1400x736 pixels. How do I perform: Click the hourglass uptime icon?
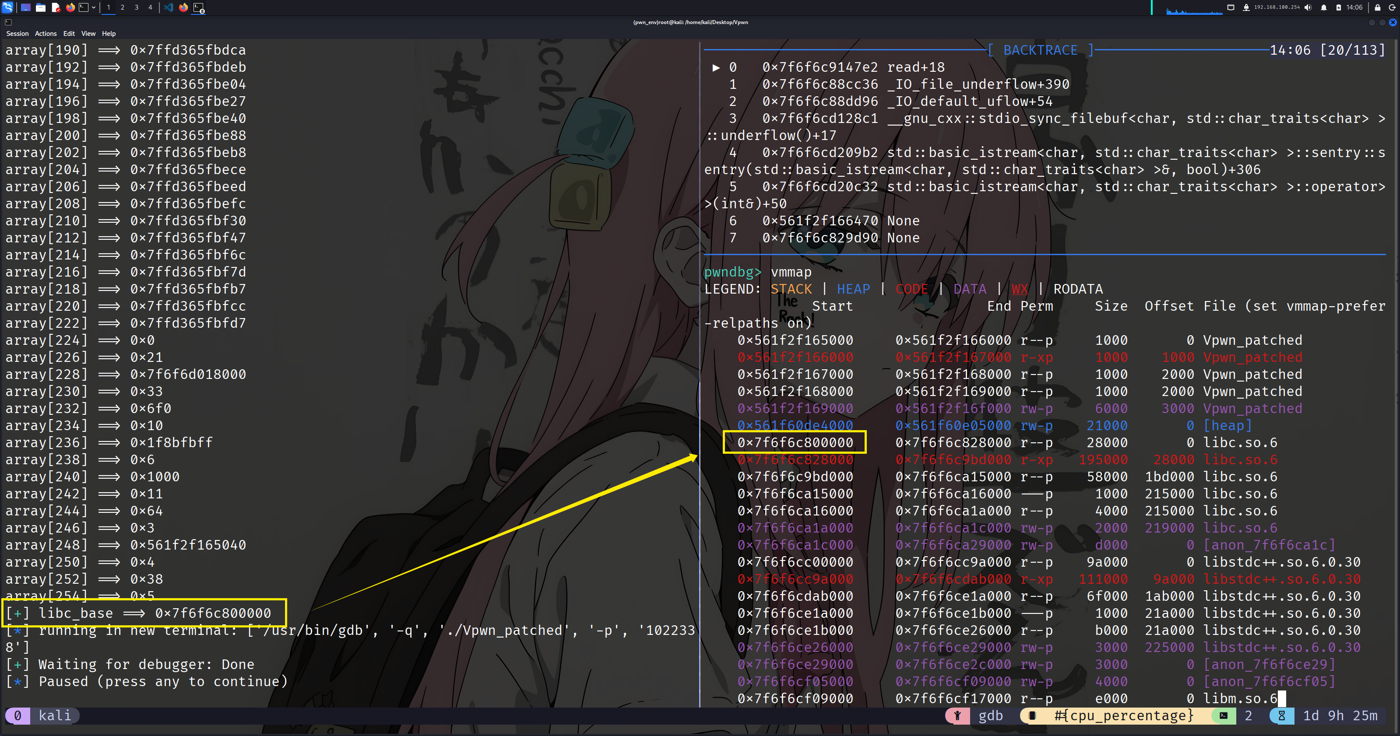click(x=1281, y=716)
